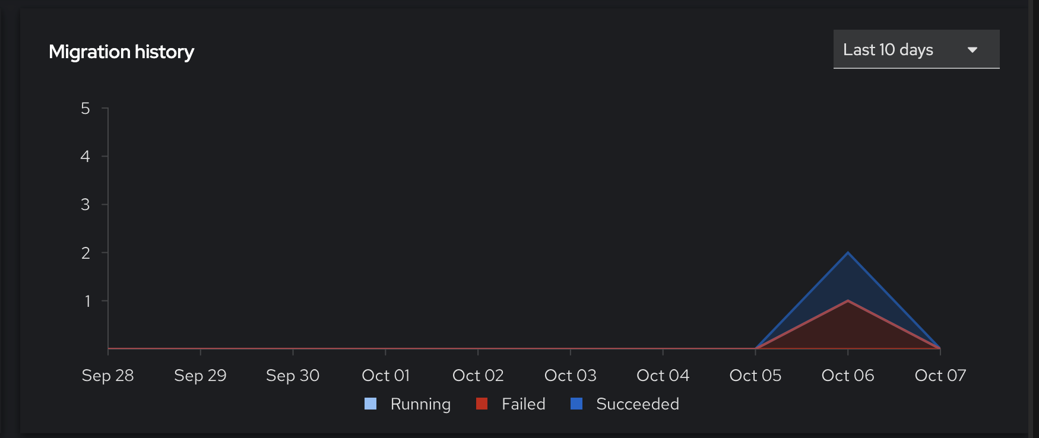Image resolution: width=1039 pixels, height=438 pixels.
Task: Click the Succeeded legend blue square
Action: point(576,404)
